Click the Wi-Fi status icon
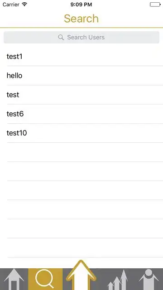Viewport: 163px width, 290px height. pos(24,4)
